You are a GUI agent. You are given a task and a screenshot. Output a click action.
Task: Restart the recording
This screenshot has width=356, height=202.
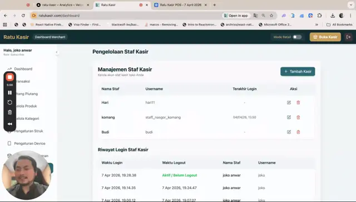click(x=10, y=102)
